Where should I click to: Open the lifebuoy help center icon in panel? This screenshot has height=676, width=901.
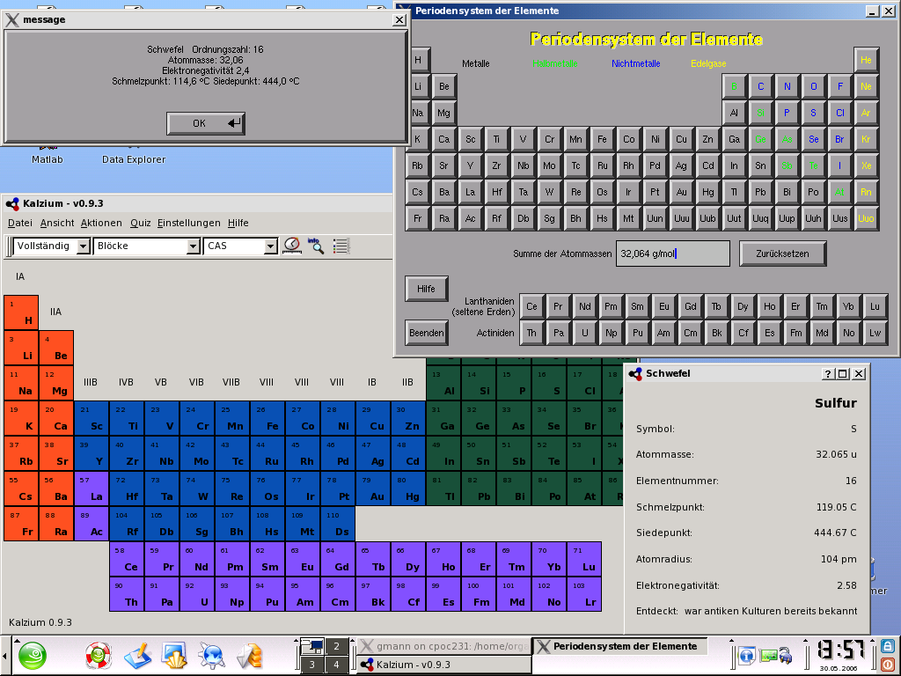[x=99, y=655]
